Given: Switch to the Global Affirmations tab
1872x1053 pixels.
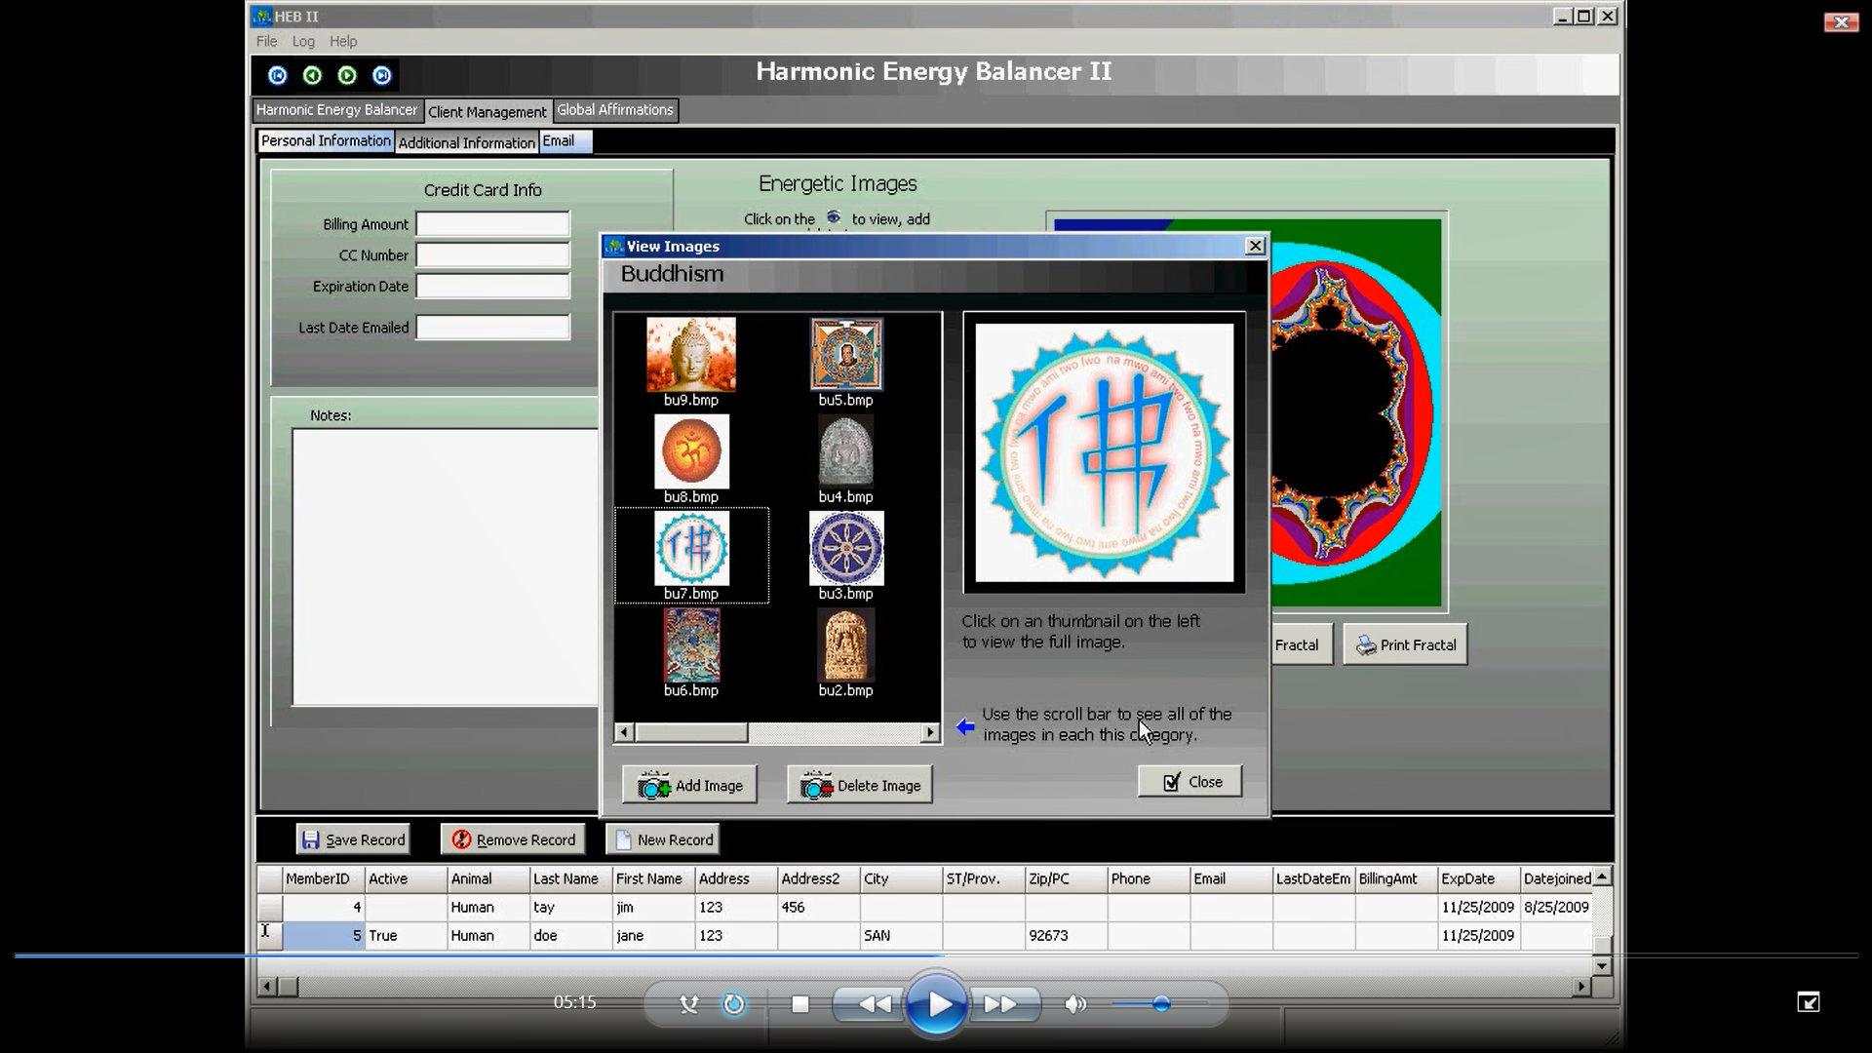Looking at the screenshot, I should tap(615, 110).
